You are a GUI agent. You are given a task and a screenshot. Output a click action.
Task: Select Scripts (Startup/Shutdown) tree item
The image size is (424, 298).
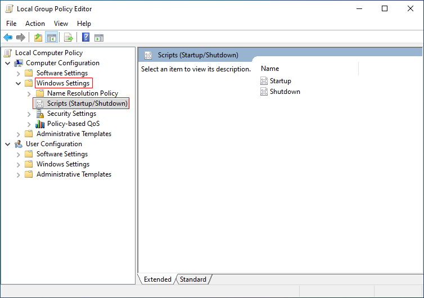[x=87, y=103]
